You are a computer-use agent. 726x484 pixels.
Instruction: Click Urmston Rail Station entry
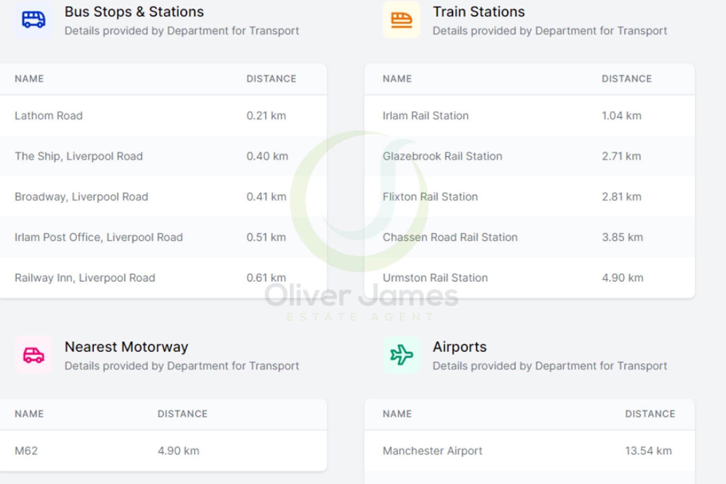pyautogui.click(x=435, y=278)
